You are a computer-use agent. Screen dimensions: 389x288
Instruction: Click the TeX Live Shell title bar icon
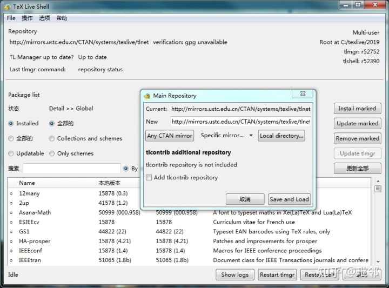pyautogui.click(x=8, y=6)
